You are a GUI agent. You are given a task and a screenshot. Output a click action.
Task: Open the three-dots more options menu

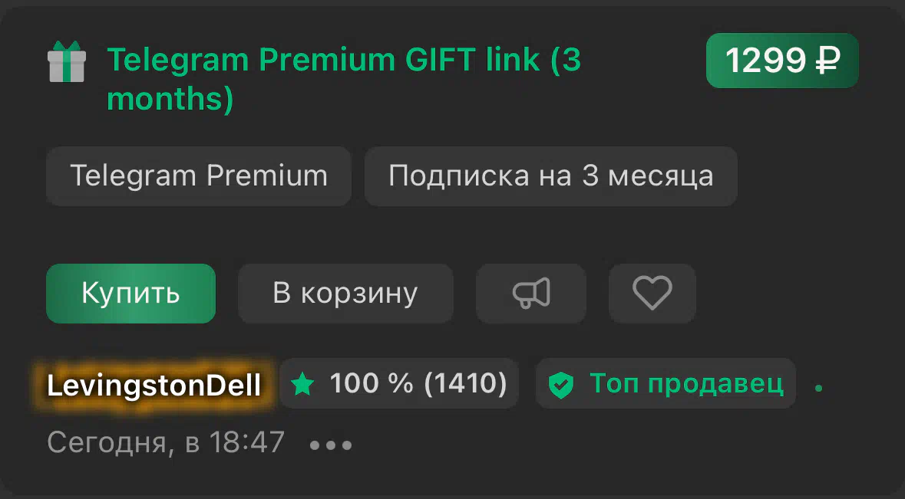331,445
